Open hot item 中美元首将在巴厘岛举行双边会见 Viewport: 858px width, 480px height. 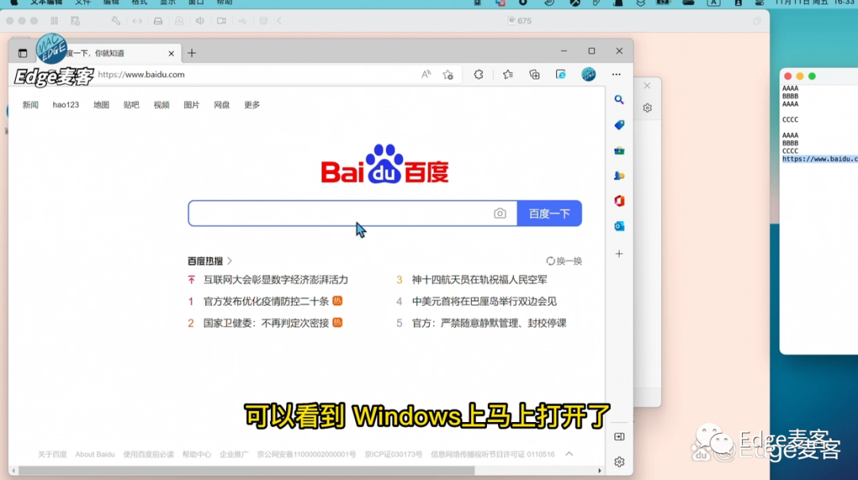point(485,301)
